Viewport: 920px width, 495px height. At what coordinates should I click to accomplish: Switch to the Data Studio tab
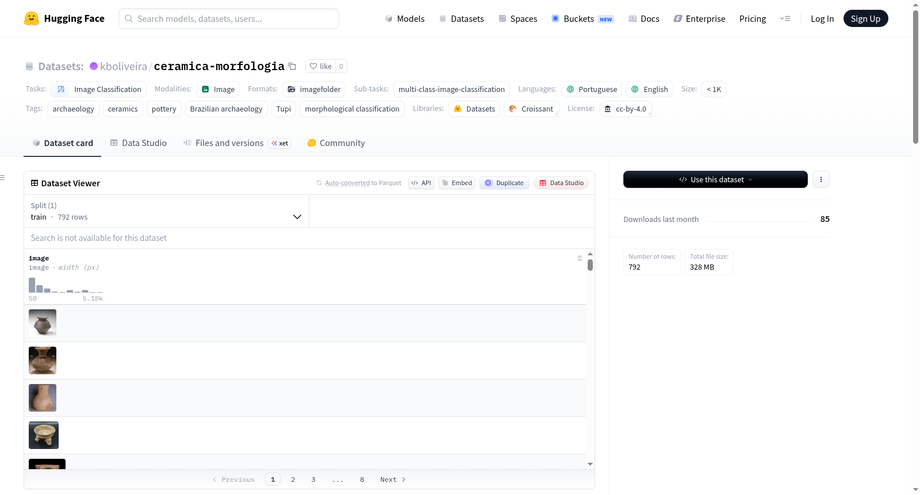tap(139, 143)
